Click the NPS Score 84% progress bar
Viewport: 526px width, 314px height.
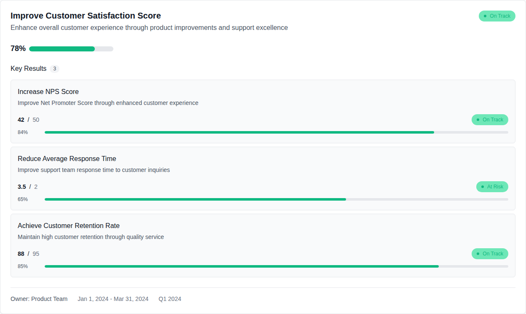(276, 132)
